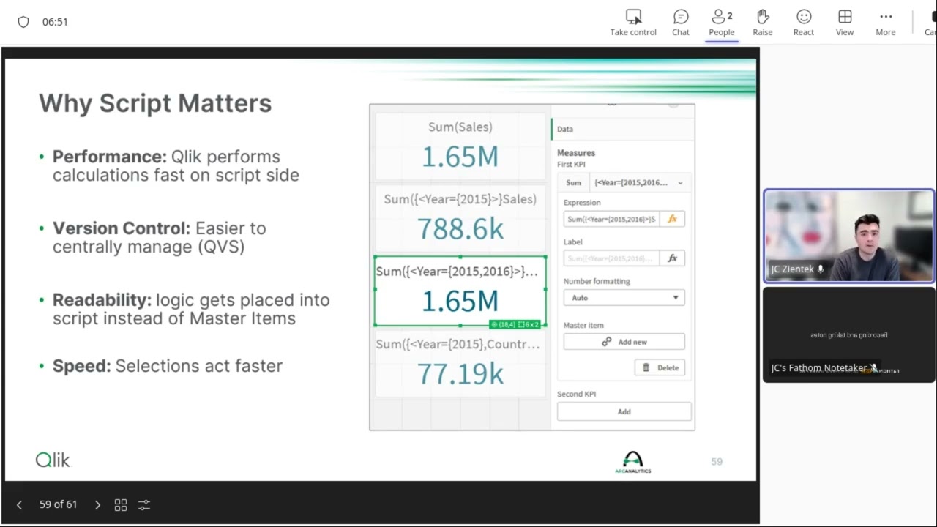Click the 06:51 meeting timer
Screen dimensions: 937x527
click(55, 22)
